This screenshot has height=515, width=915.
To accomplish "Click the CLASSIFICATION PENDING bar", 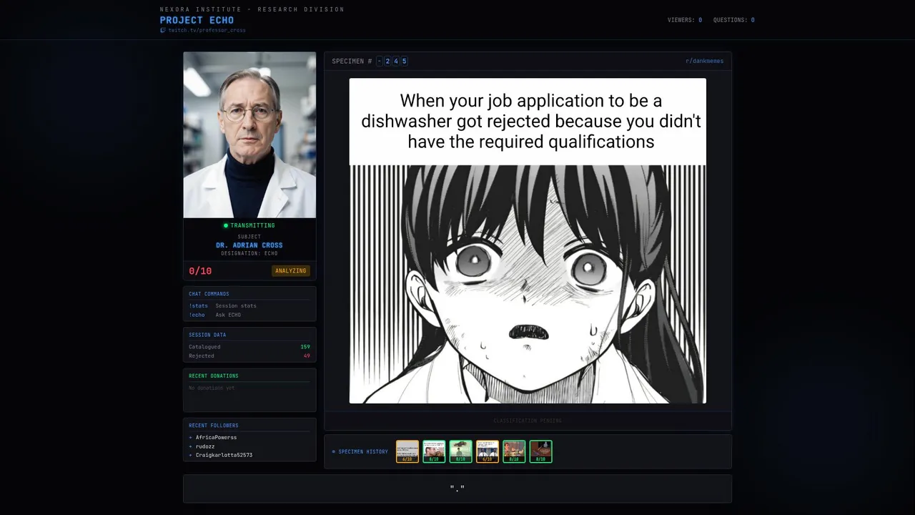I will pyautogui.click(x=528, y=421).
